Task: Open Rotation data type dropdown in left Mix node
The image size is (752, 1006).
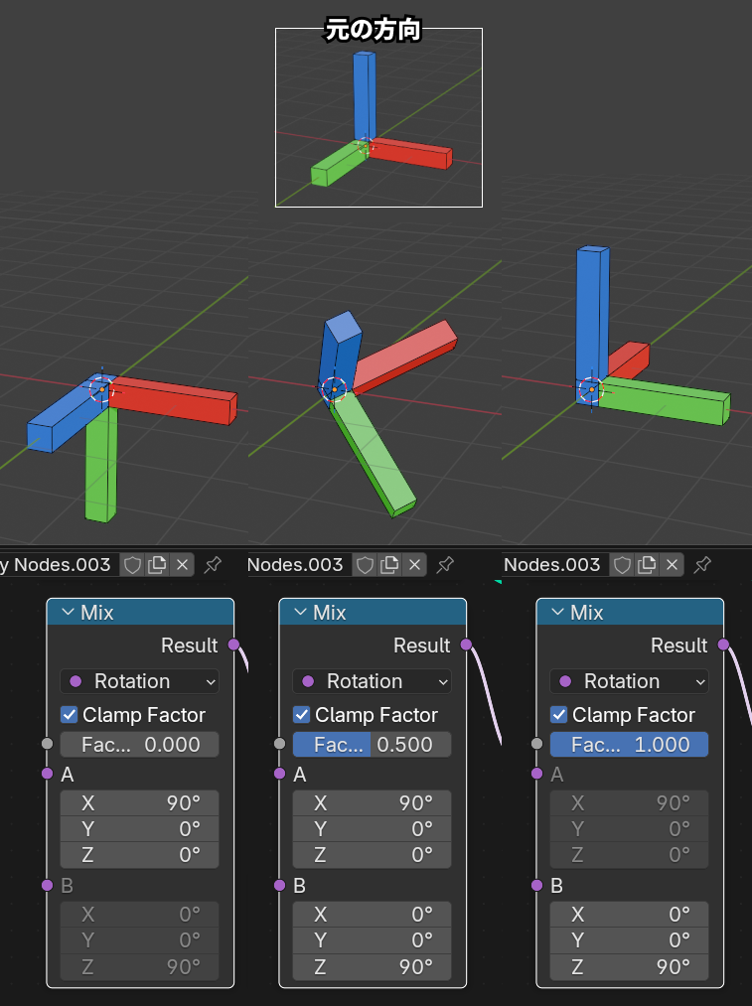Action: pyautogui.click(x=139, y=681)
